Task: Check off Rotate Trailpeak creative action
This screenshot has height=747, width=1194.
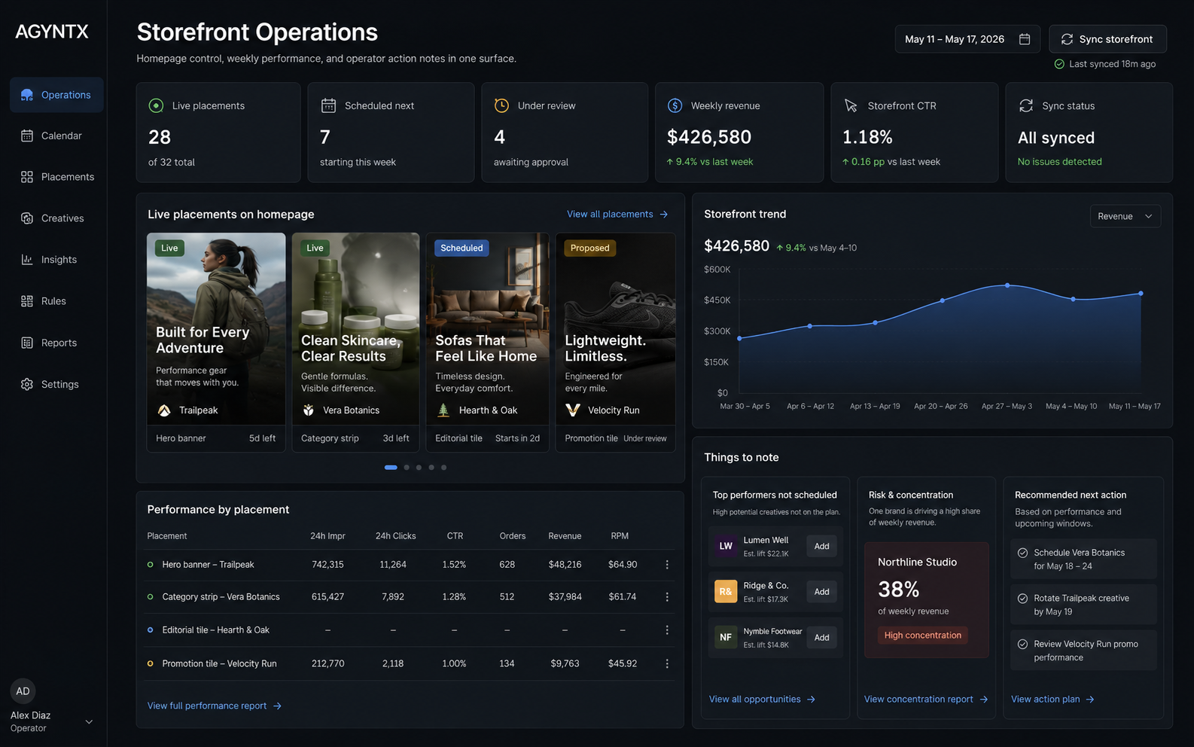Action: (1023, 599)
